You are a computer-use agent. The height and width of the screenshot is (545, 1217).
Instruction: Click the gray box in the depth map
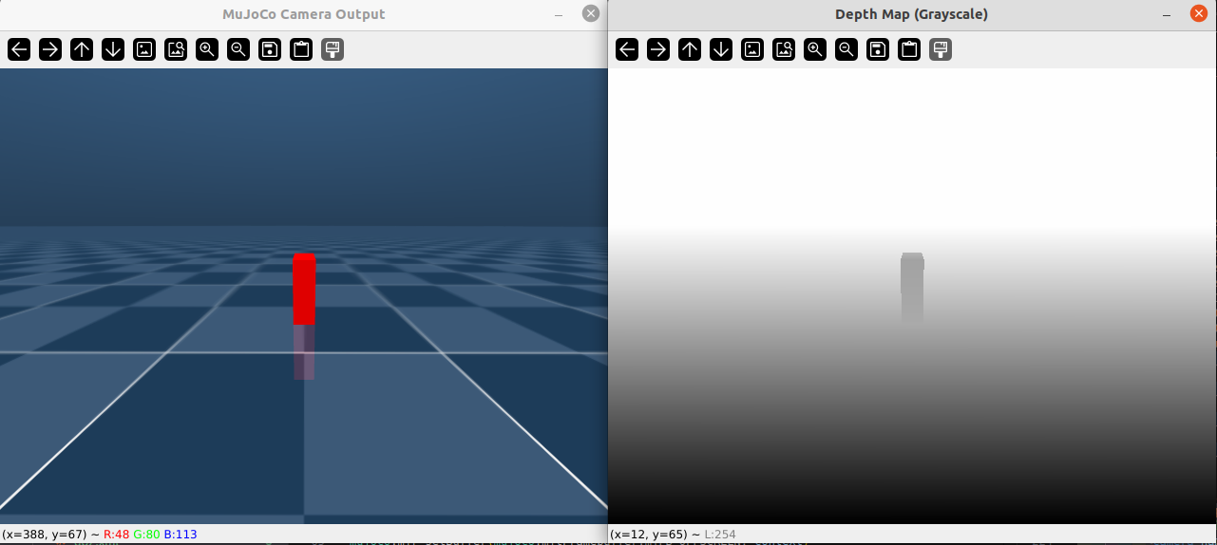[912, 287]
